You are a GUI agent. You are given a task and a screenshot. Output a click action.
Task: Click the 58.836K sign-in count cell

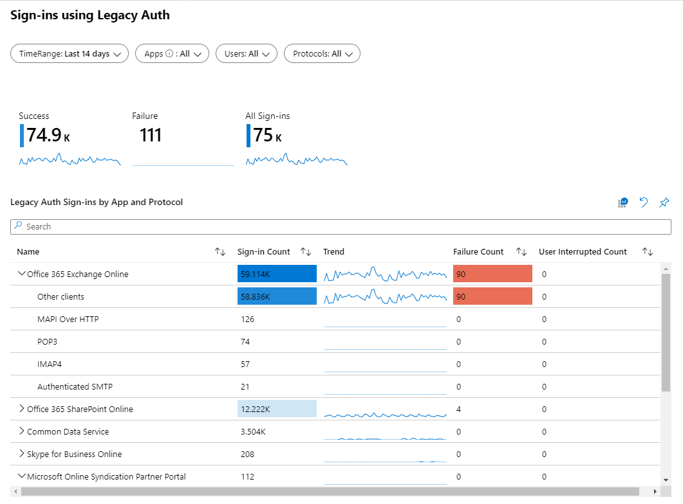(277, 296)
